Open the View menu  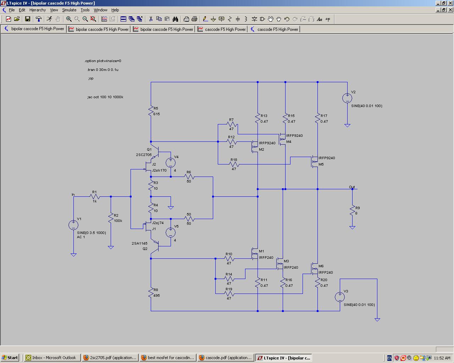54,10
